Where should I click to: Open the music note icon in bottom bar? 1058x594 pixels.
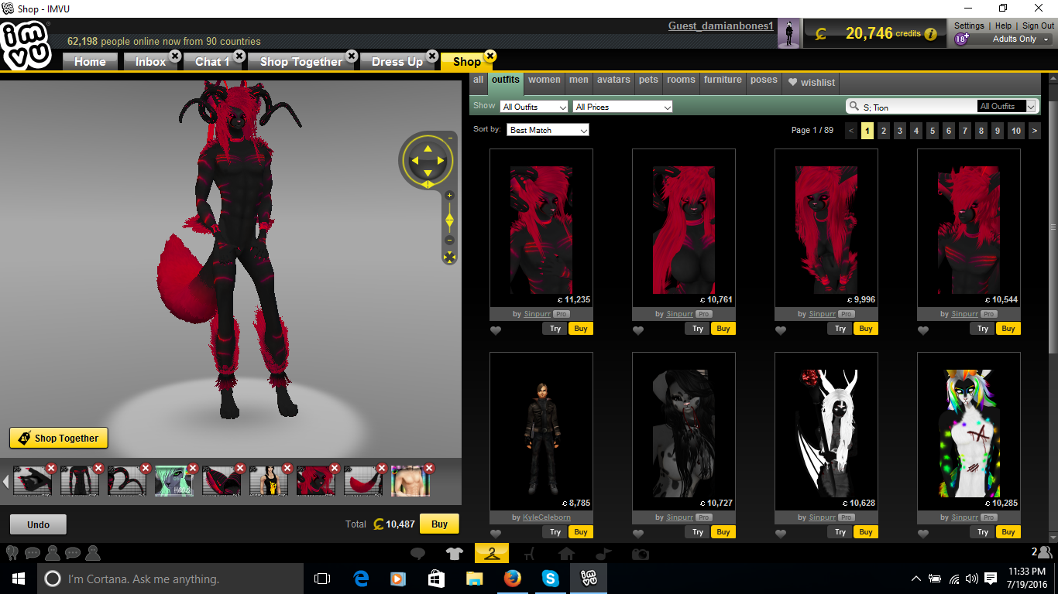(603, 554)
